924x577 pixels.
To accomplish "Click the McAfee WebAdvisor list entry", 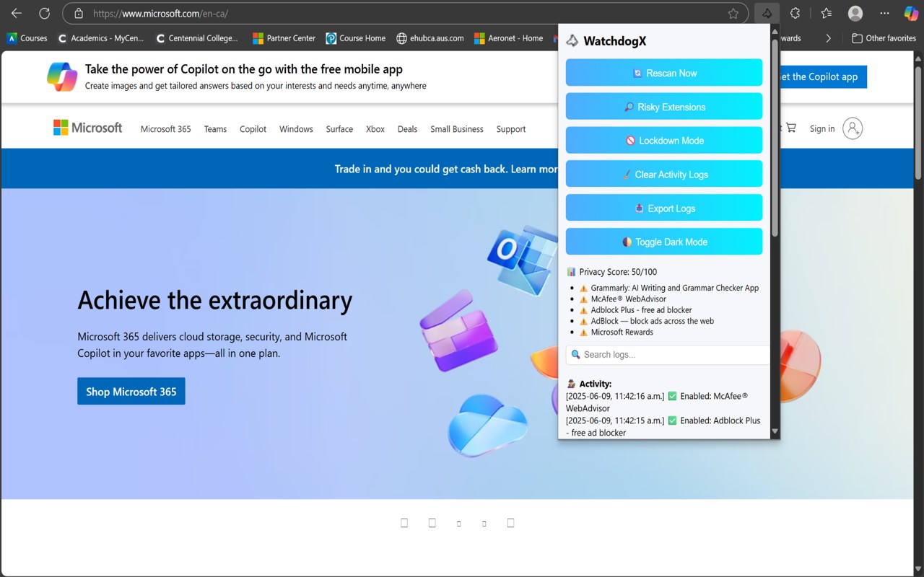I will 629,299.
